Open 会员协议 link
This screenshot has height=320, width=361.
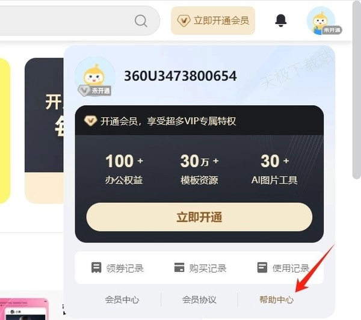point(199,300)
